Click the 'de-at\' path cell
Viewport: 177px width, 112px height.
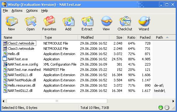point(159,85)
